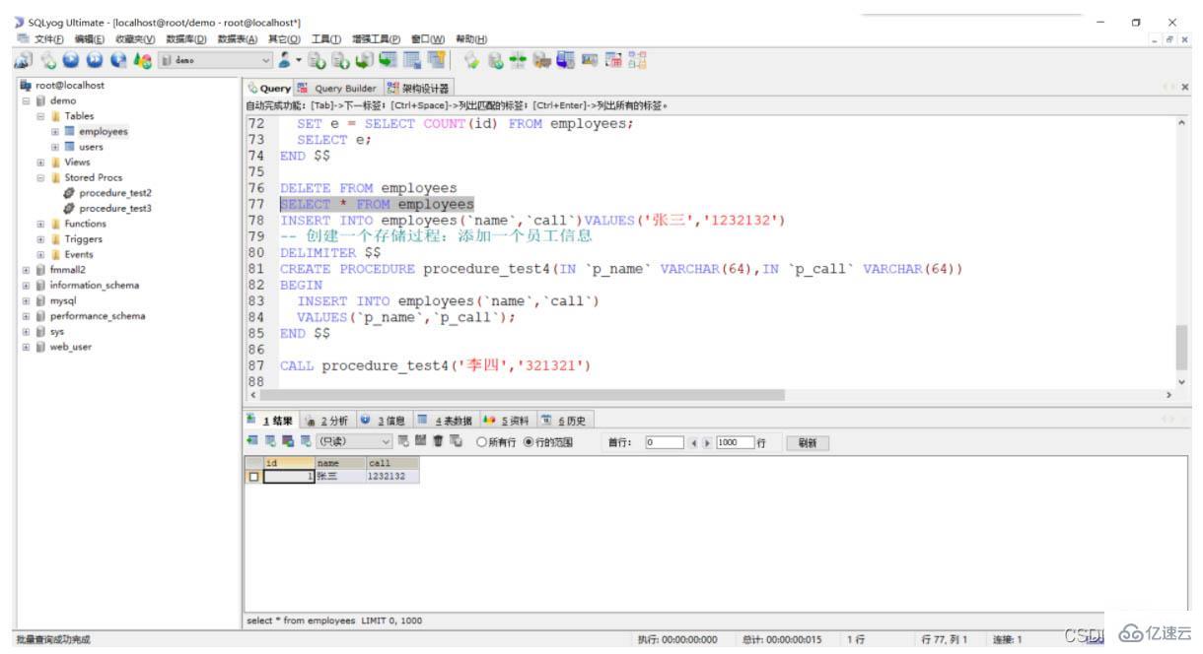Switch to the Query Builder tab
The height and width of the screenshot is (654, 1203).
click(338, 89)
